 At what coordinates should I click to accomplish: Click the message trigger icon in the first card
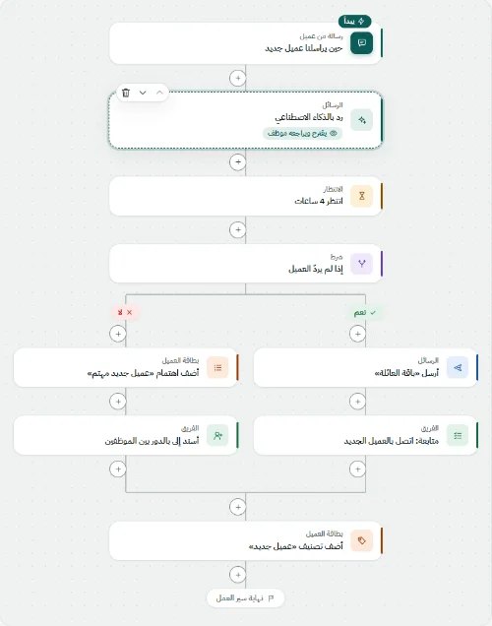[x=361, y=42]
